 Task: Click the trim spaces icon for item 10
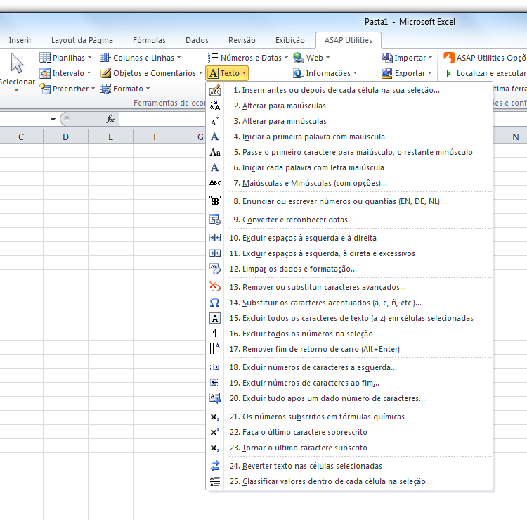(215, 238)
